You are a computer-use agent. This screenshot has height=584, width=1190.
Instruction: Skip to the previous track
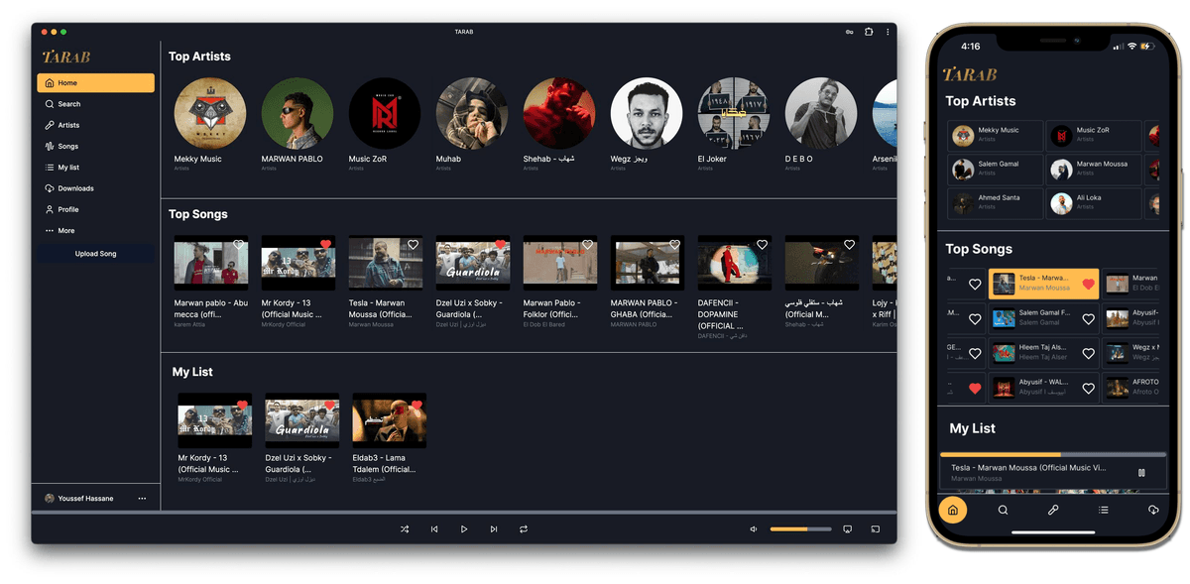tap(434, 529)
